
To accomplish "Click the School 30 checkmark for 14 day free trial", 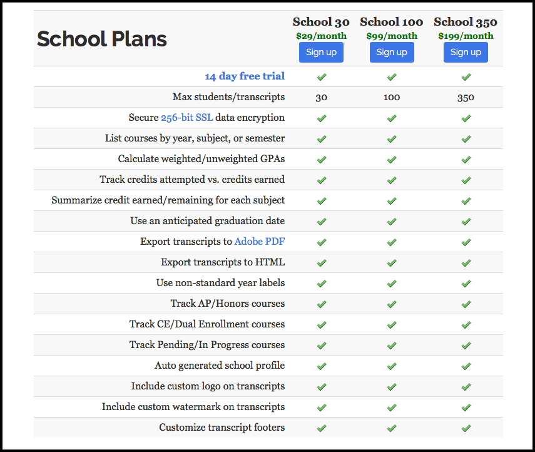I will [x=321, y=77].
